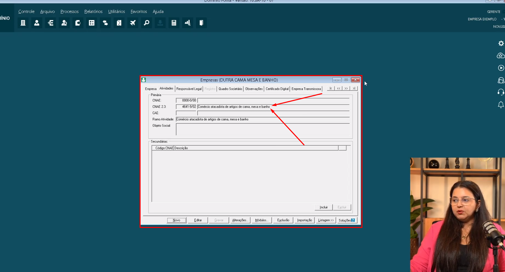Image resolution: width=505 pixels, height=272 pixels.
Task: Click the play circle sidebar icon
Action: 501,68
